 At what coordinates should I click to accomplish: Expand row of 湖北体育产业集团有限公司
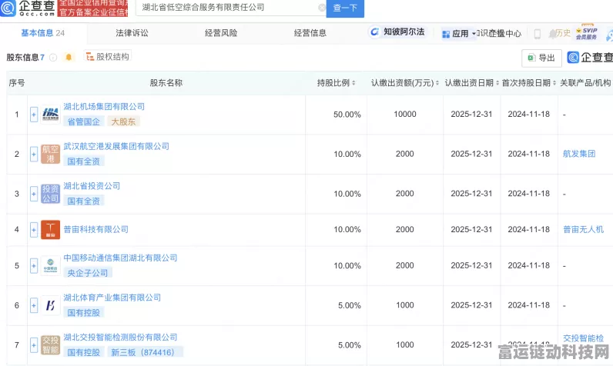pyautogui.click(x=34, y=305)
